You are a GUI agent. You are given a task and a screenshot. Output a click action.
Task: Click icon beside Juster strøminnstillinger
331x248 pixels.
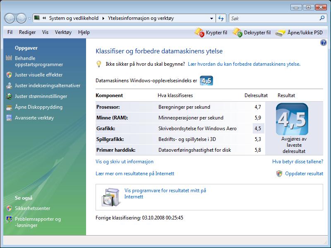click(x=9, y=96)
